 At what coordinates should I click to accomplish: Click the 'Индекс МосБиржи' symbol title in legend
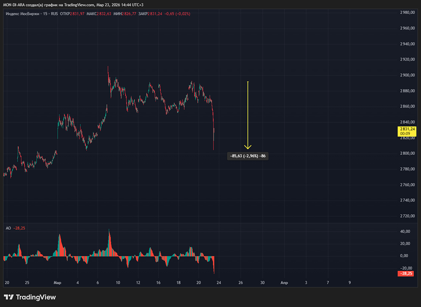click(22, 14)
